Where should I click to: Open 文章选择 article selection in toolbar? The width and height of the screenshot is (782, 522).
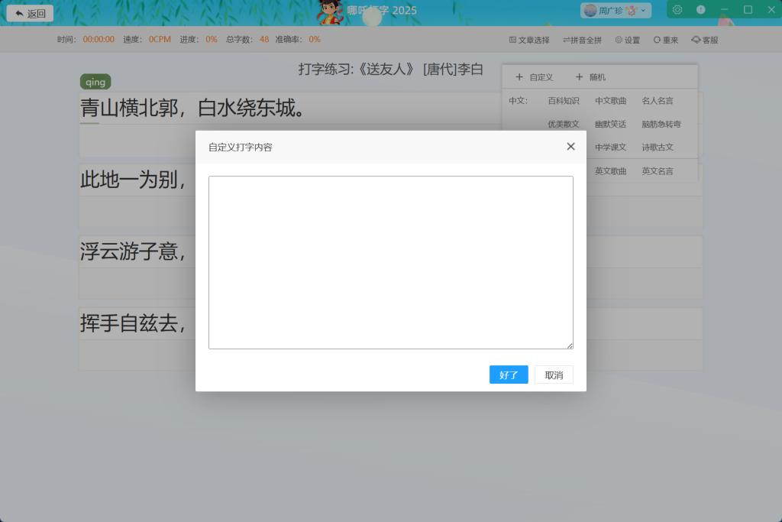pos(529,40)
